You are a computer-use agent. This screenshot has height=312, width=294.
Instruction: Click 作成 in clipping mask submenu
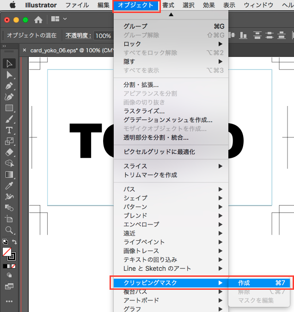click(x=245, y=282)
